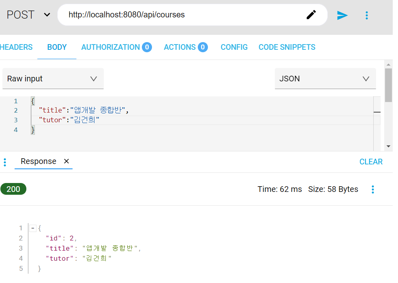Click the "id": 2 response line
Screen dimensions: 398x283
click(61, 238)
